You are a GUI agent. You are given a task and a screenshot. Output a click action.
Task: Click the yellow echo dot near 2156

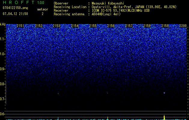(108, 93)
